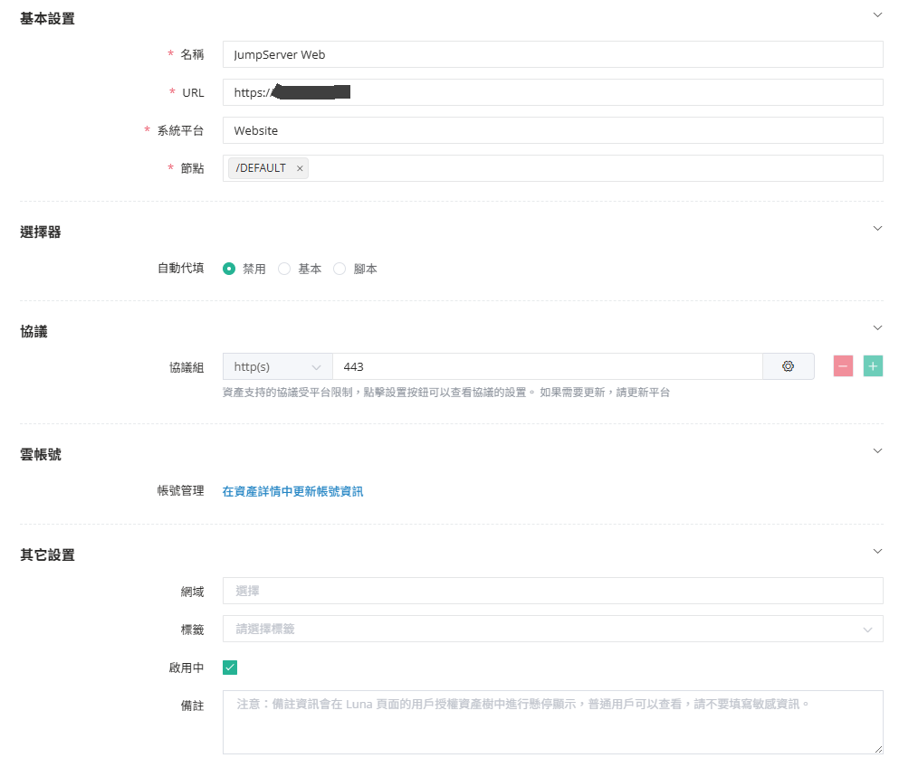This screenshot has width=899, height=758.
Task: Collapse the 雲帳號 section
Action: pyautogui.click(x=876, y=450)
